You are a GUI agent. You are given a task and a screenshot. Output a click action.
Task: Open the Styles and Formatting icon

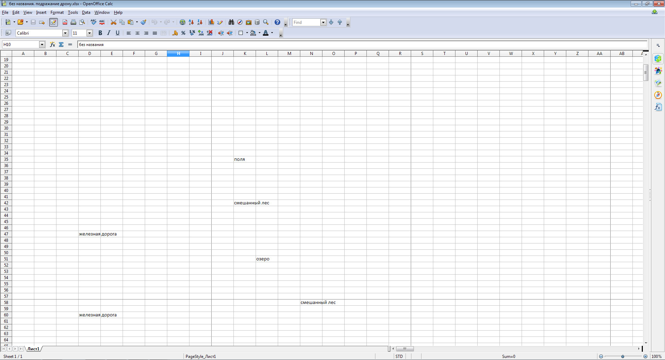(x=8, y=33)
